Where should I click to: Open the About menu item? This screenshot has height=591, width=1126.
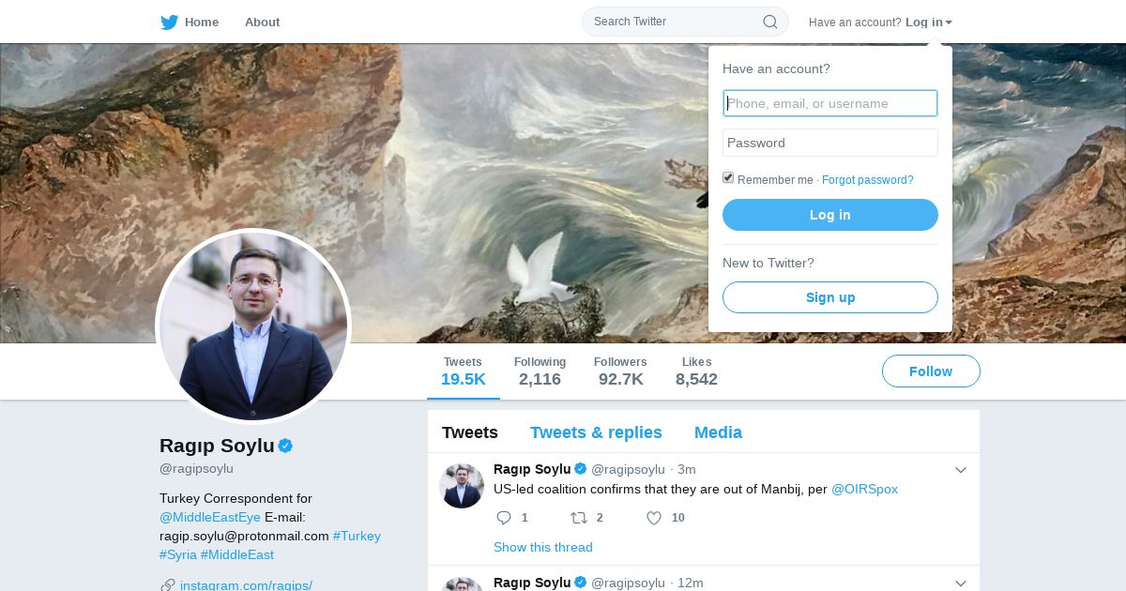262,23
